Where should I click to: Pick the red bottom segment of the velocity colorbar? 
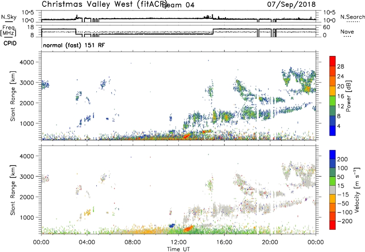333,225
